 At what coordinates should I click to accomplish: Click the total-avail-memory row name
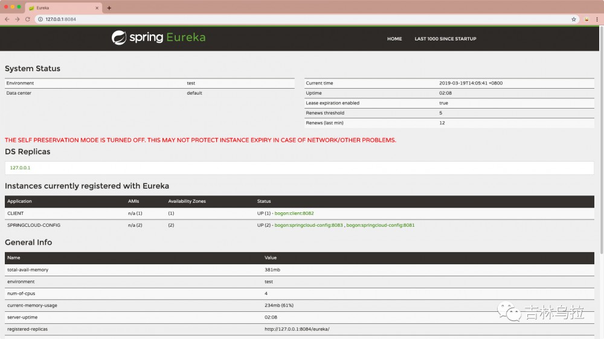tap(28, 270)
